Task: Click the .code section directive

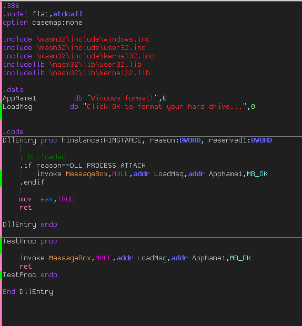Action: point(13,132)
